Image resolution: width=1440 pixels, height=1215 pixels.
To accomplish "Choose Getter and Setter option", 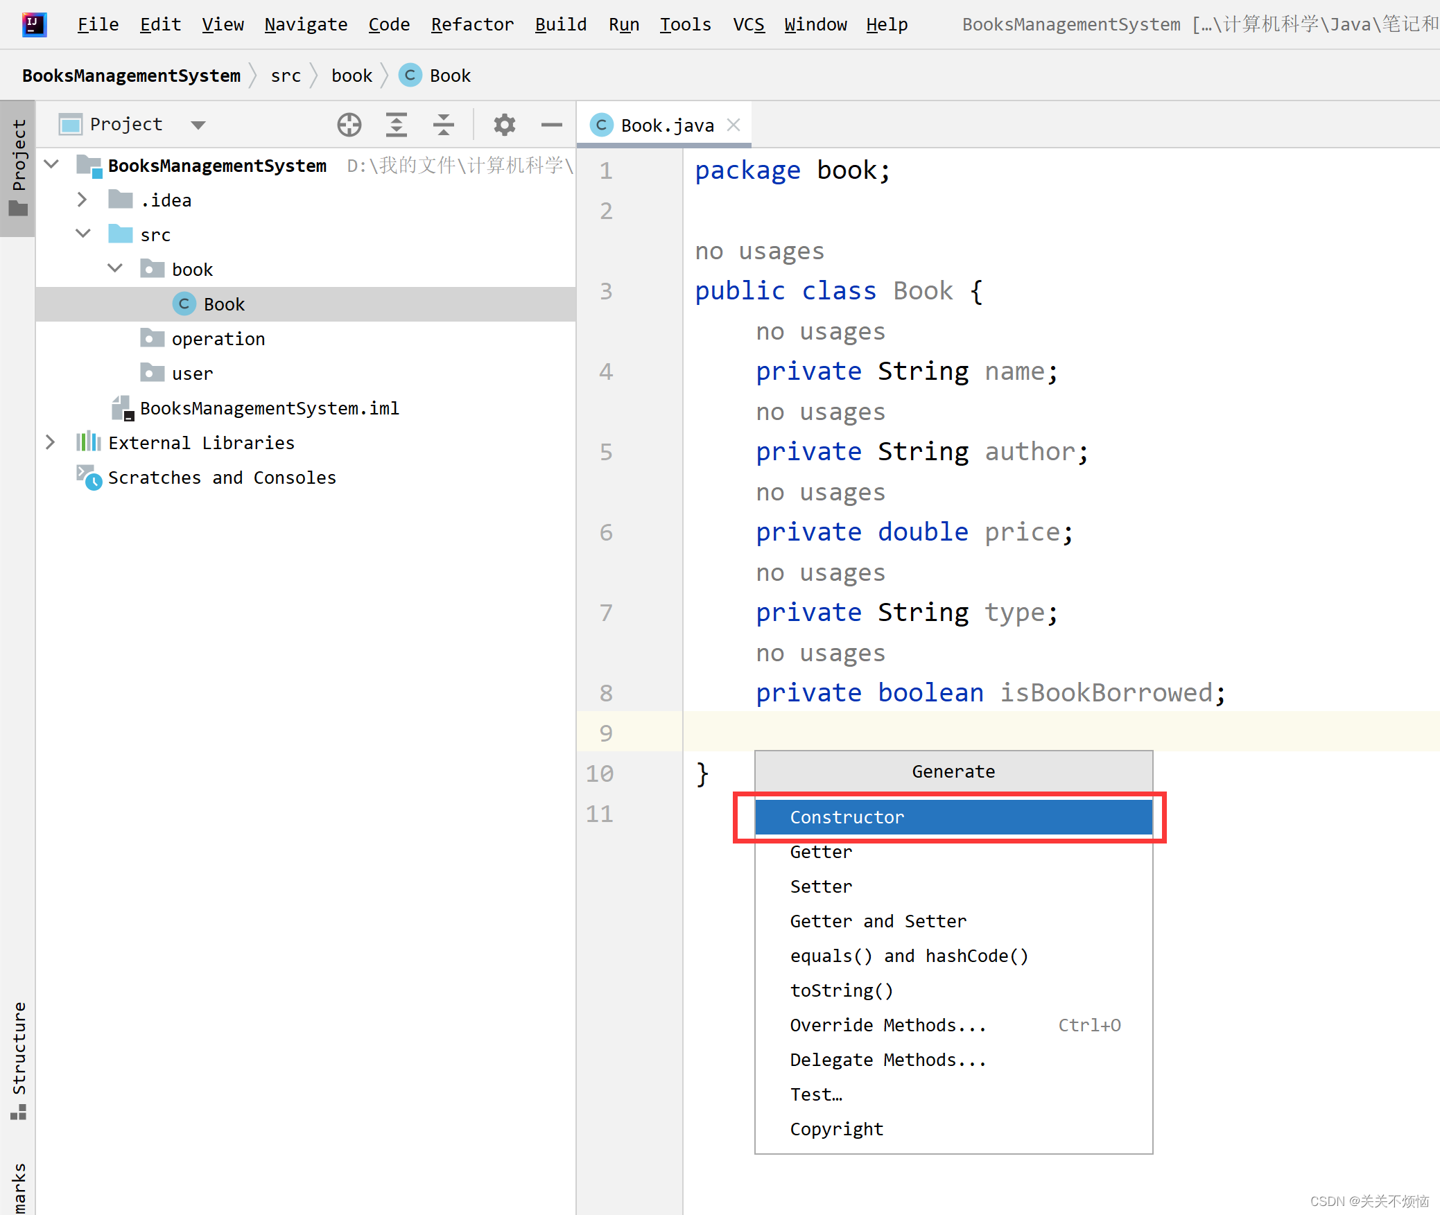I will [953, 921].
